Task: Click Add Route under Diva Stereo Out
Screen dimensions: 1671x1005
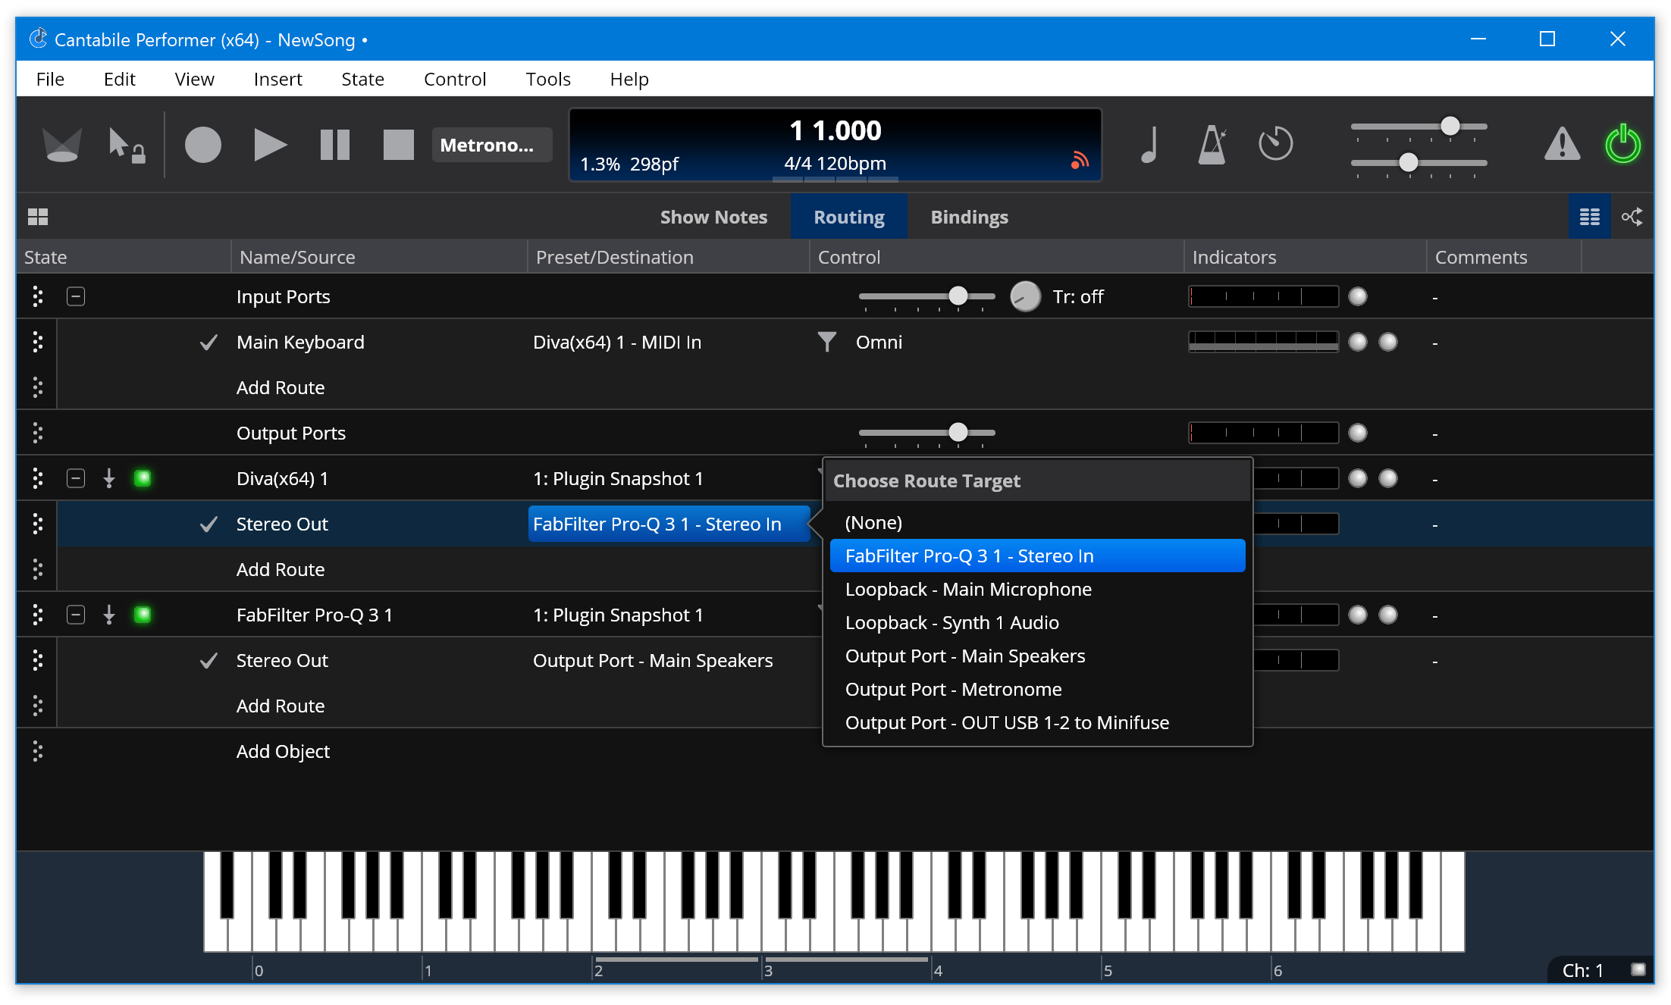Action: point(281,569)
